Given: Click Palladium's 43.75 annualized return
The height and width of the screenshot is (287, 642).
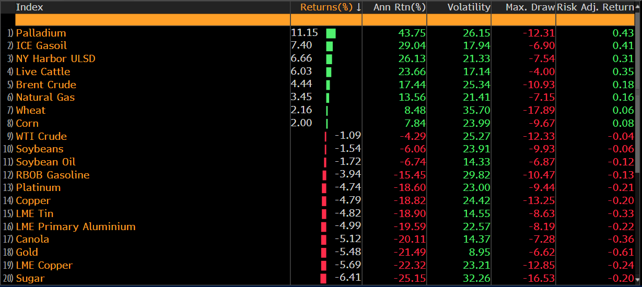Looking at the screenshot, I should point(412,33).
